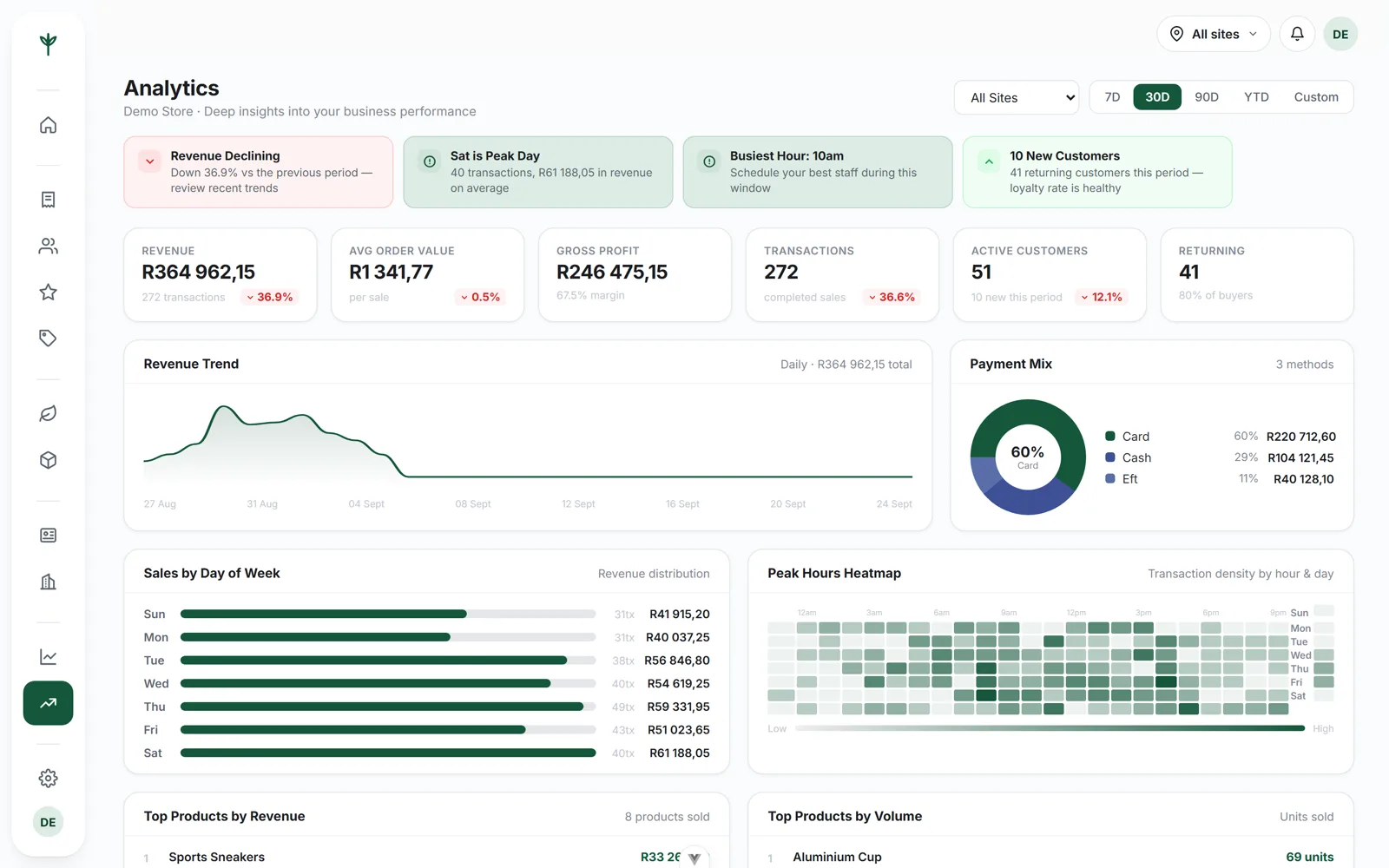Open the settings gear in the sidebar
Screen dimensions: 1389x868
click(x=49, y=779)
